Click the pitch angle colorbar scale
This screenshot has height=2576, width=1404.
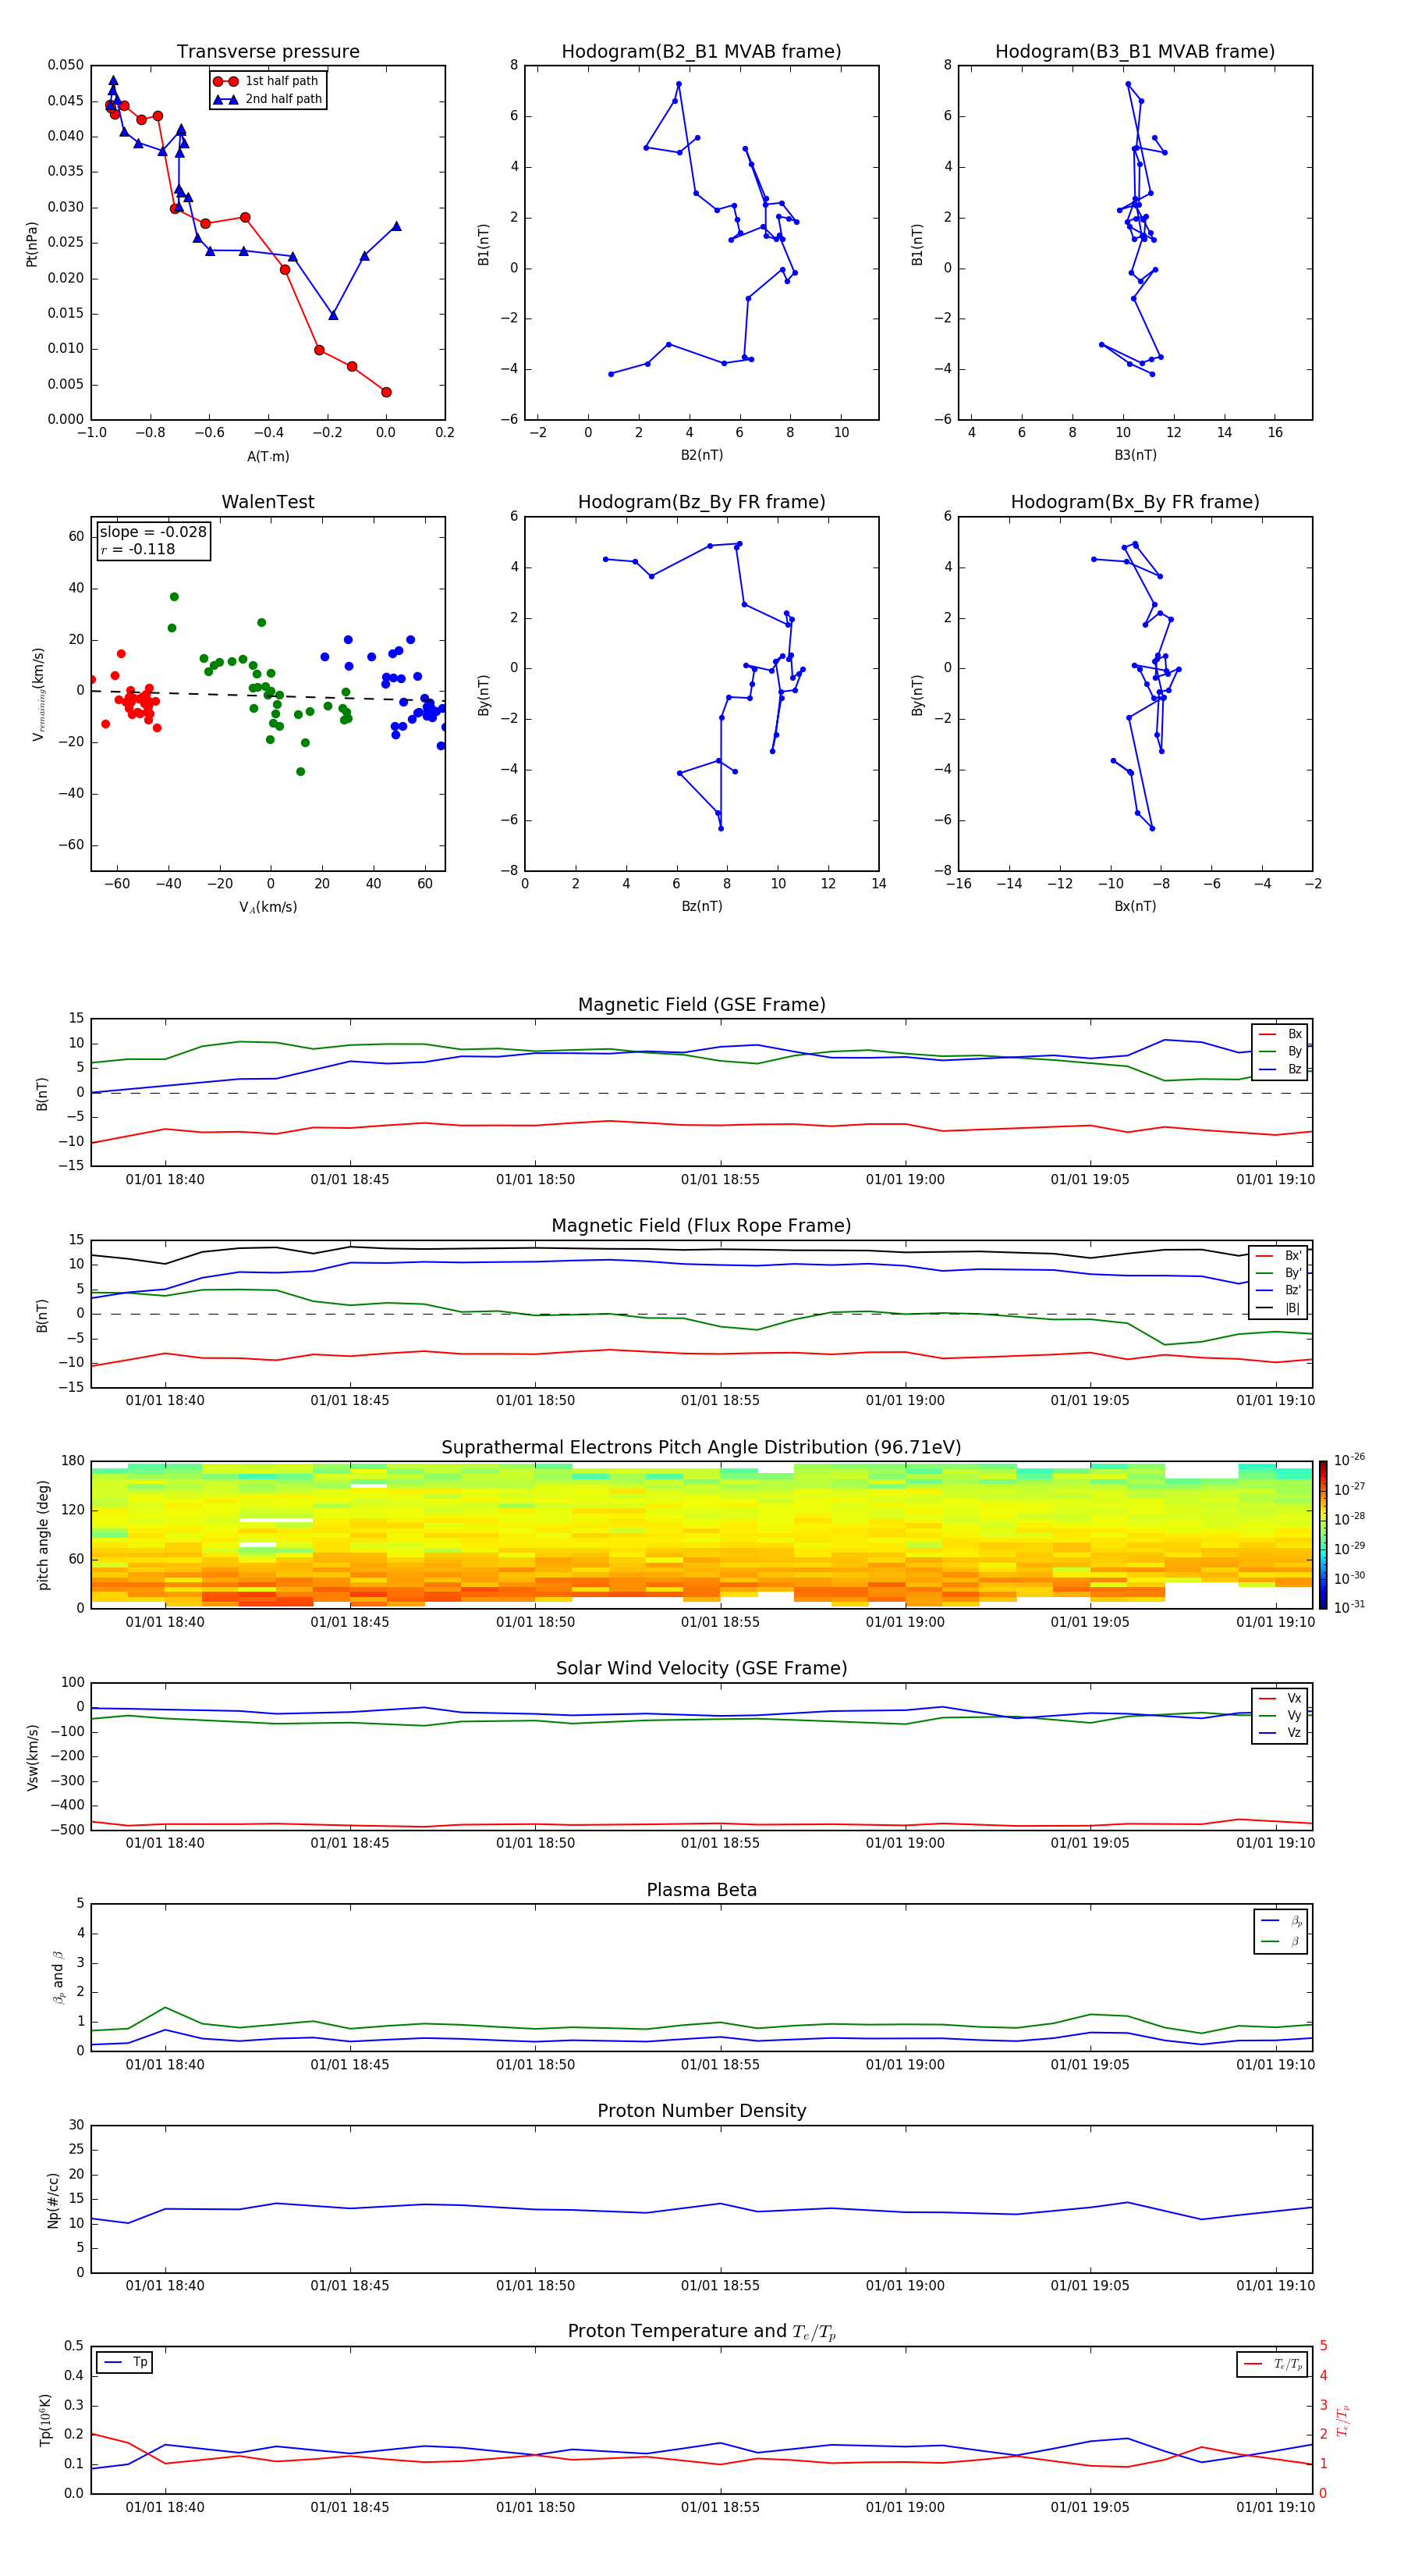[x=1323, y=1535]
